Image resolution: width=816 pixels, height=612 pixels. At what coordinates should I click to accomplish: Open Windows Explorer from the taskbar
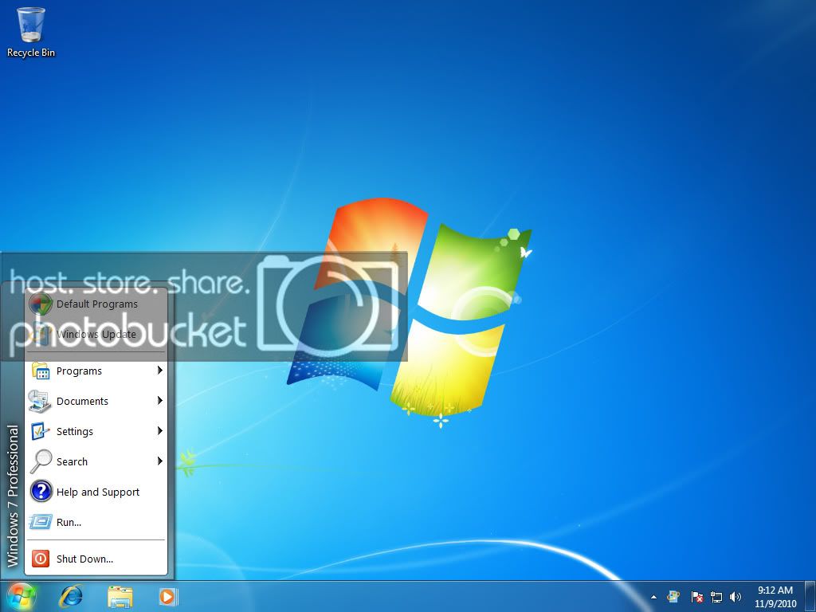pyautogui.click(x=120, y=595)
